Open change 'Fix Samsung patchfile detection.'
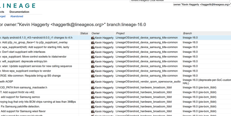 point(20,106)
